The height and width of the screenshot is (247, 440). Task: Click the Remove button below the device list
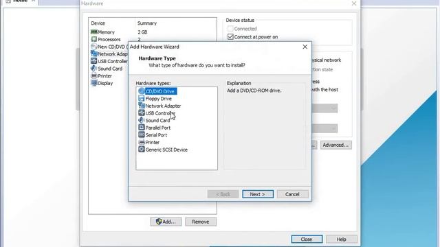point(201,222)
